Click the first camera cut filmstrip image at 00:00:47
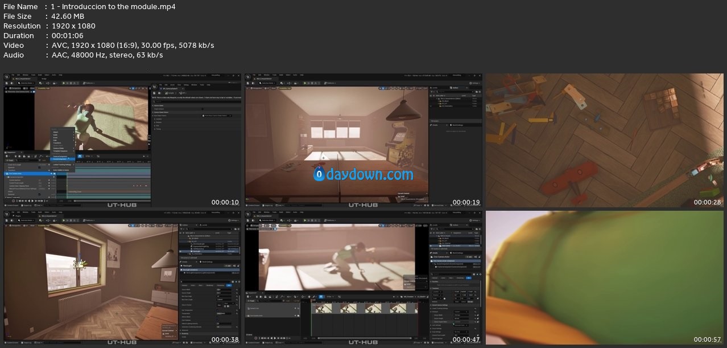Screen dimensions: 727x348 (x=324, y=308)
